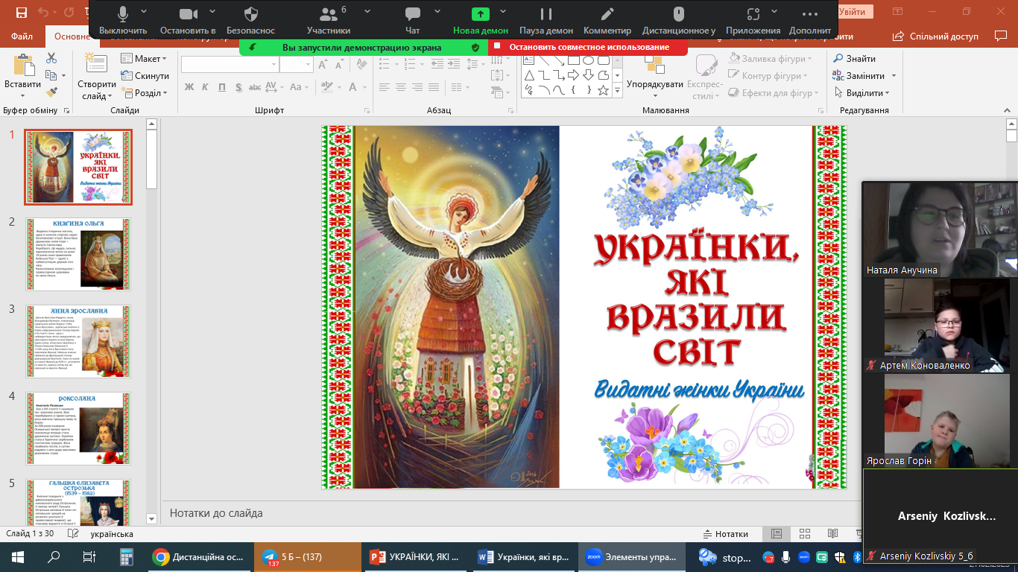This screenshot has height=572, width=1018.
Task: Click the Cut scissors icon
Action: click(x=51, y=58)
